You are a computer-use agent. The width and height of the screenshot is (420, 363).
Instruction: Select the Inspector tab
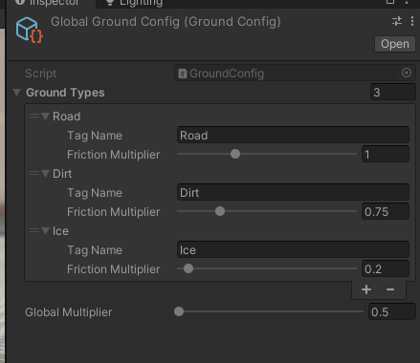(x=48, y=3)
